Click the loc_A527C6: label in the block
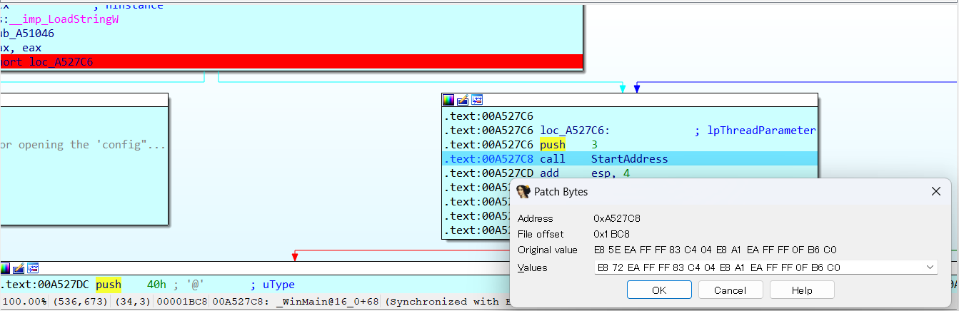The width and height of the screenshot is (959, 311). pyautogui.click(x=575, y=130)
